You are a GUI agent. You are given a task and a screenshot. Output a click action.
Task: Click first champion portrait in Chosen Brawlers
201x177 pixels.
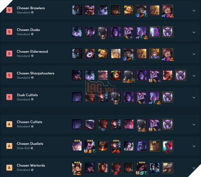pos(77,10)
